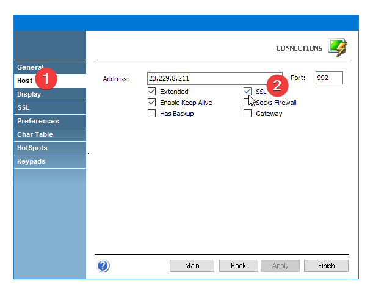Image resolution: width=373 pixels, height=295 pixels.
Task: Go to the Preferences tab
Action: click(x=50, y=121)
